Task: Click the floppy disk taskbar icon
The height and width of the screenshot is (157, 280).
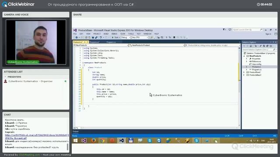Action: pyautogui.click(x=131, y=140)
